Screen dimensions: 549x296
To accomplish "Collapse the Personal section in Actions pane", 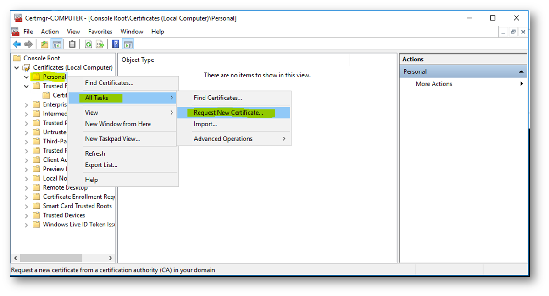I will pyautogui.click(x=521, y=71).
